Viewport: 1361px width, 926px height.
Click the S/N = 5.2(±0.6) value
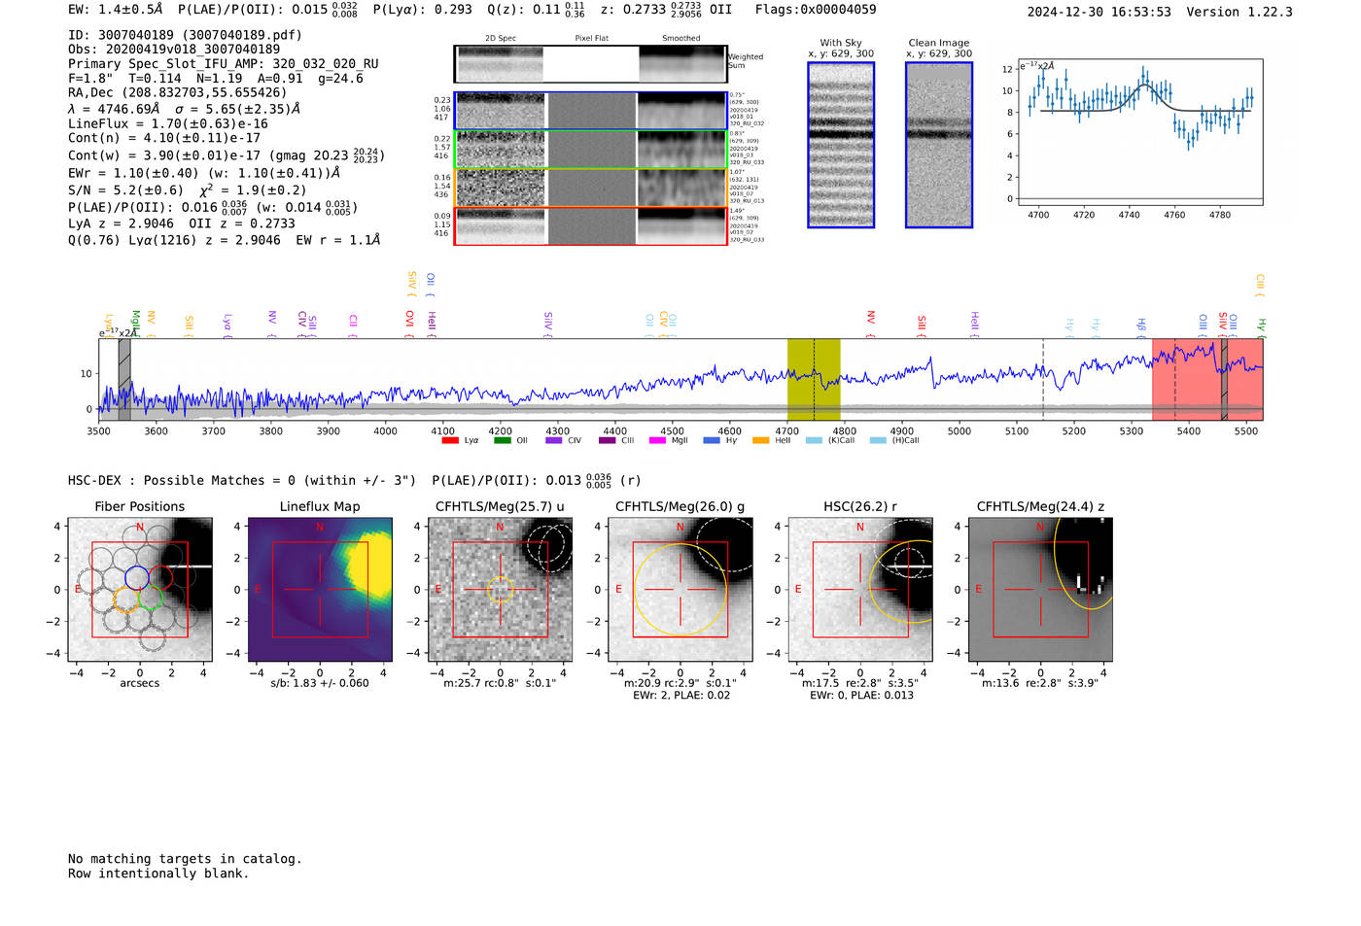(125, 190)
